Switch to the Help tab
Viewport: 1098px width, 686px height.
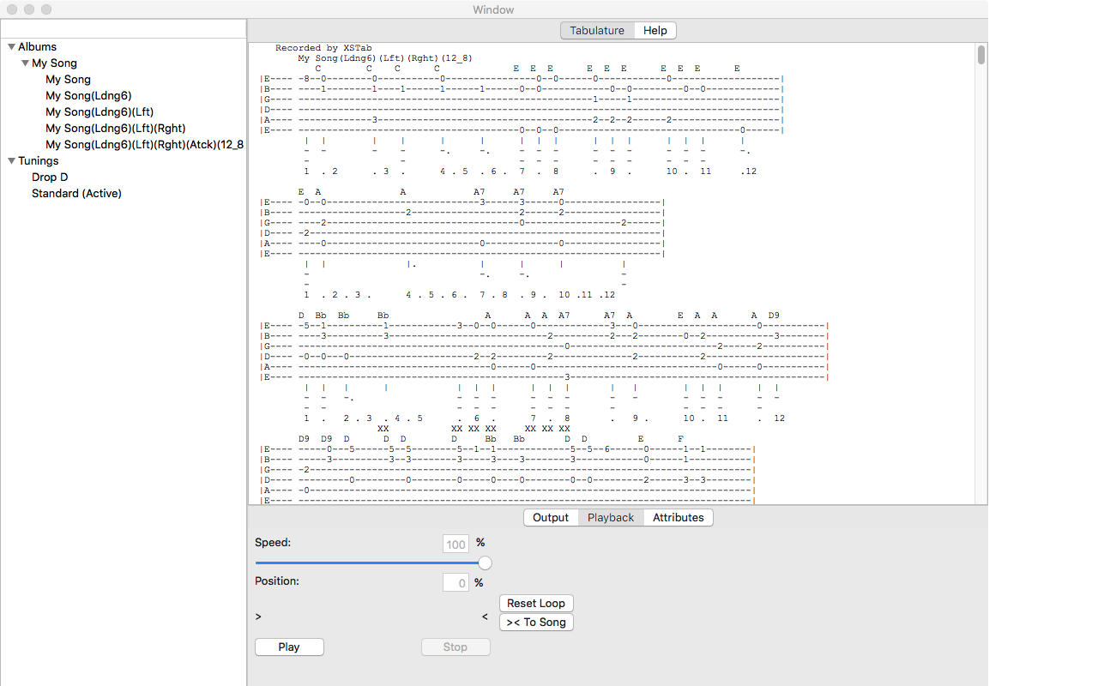tap(655, 31)
